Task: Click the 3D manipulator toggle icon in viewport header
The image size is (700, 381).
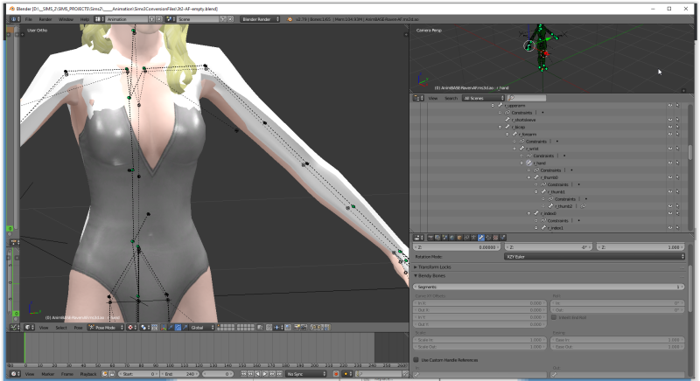Action: 163,328
